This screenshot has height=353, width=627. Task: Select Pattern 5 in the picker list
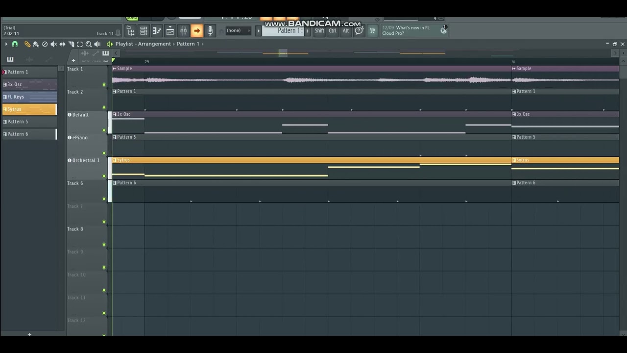(29, 122)
